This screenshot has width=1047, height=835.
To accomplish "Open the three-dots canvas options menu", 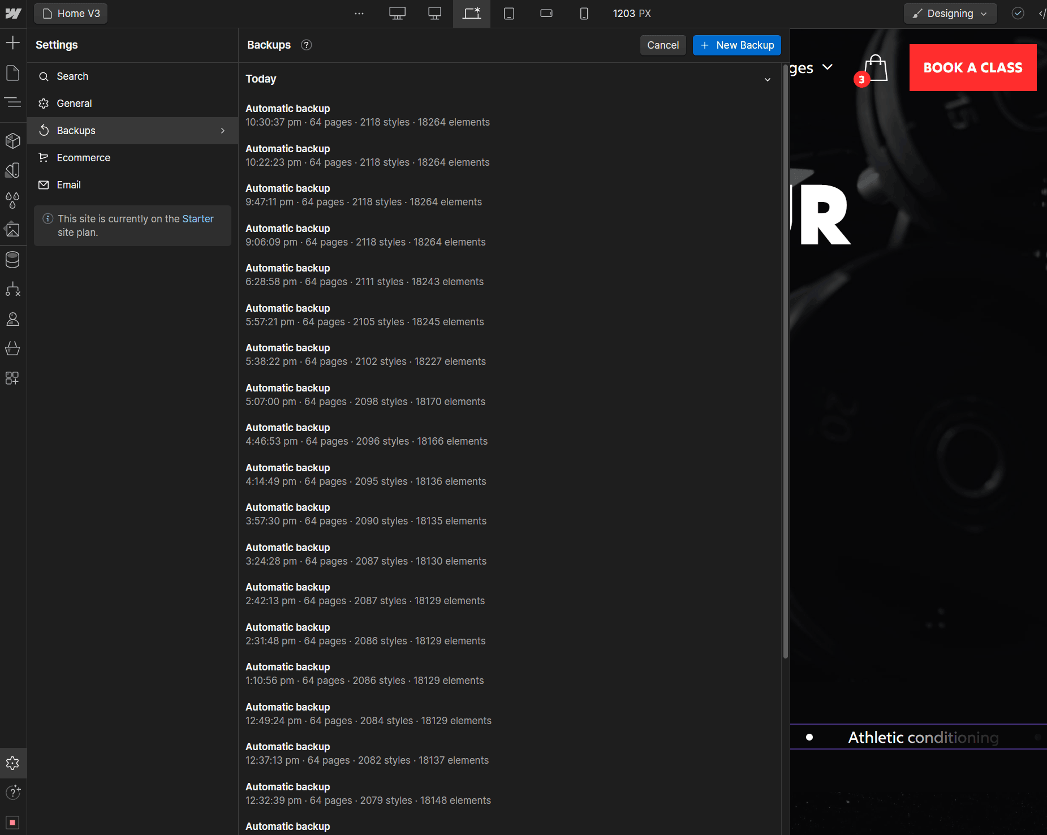I will 359,14.
